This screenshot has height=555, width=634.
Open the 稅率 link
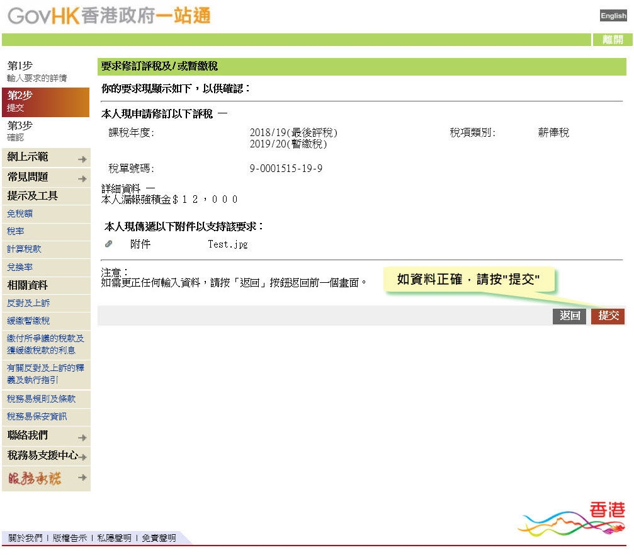click(15, 231)
